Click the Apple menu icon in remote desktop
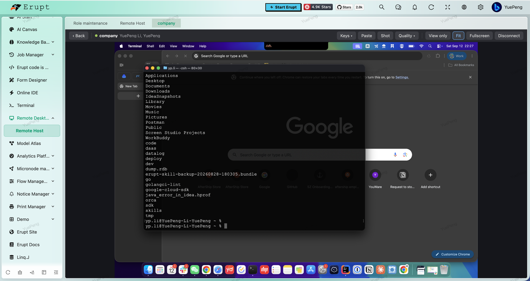The height and width of the screenshot is (281, 530). click(x=121, y=46)
